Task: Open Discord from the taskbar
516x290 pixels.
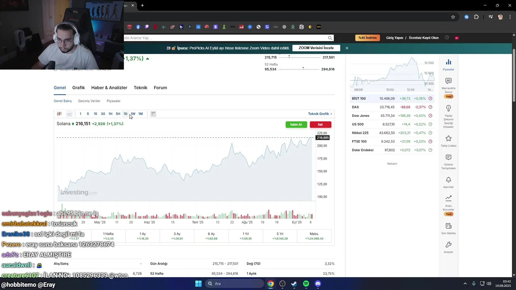Action: click(318, 284)
